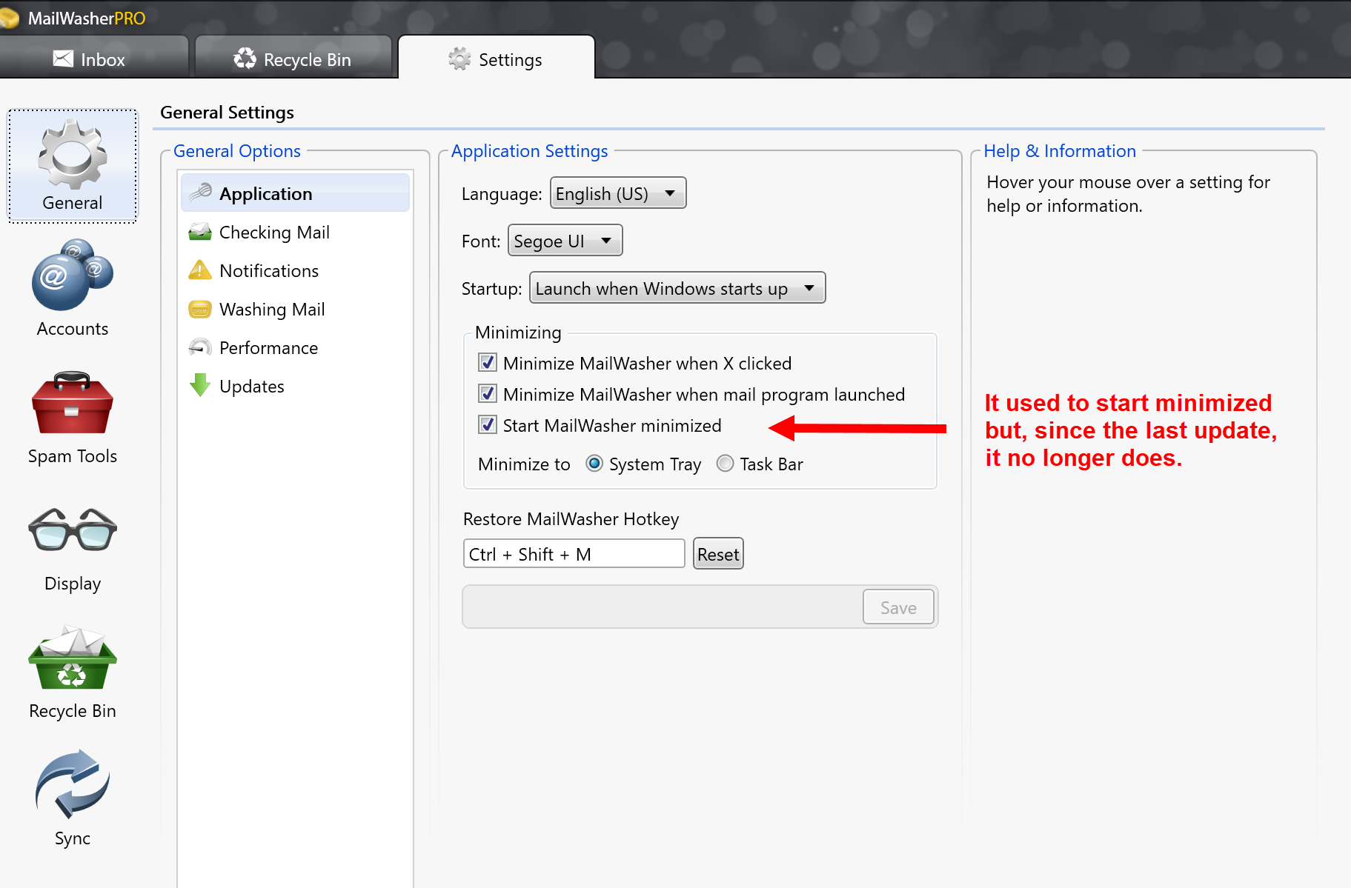Screen dimensions: 1351x888
Task: Toggle Minimize when mail program launched
Action: 488,394
